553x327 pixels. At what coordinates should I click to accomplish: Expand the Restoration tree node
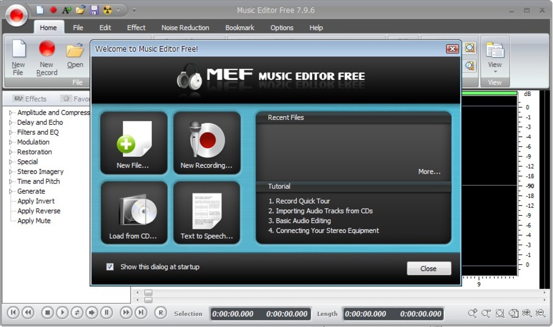tap(10, 152)
